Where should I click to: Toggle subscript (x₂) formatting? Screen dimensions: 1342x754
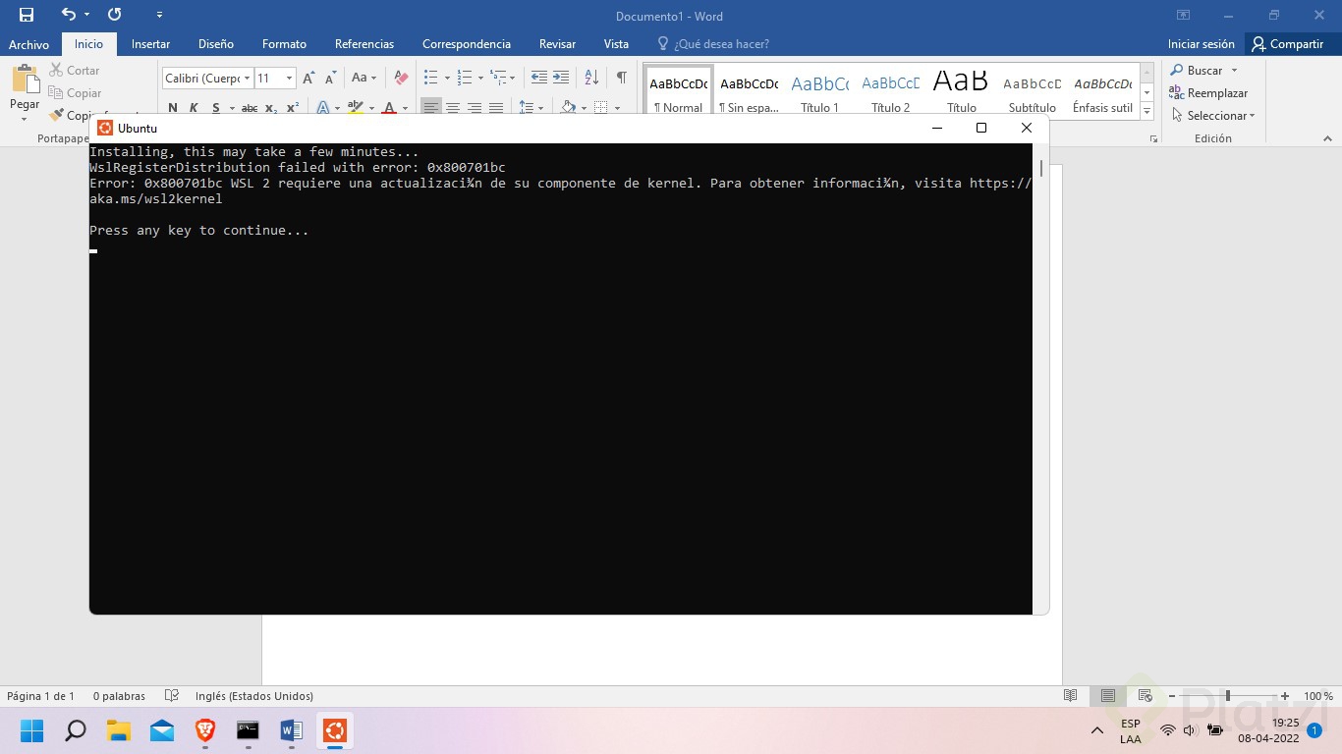271,108
